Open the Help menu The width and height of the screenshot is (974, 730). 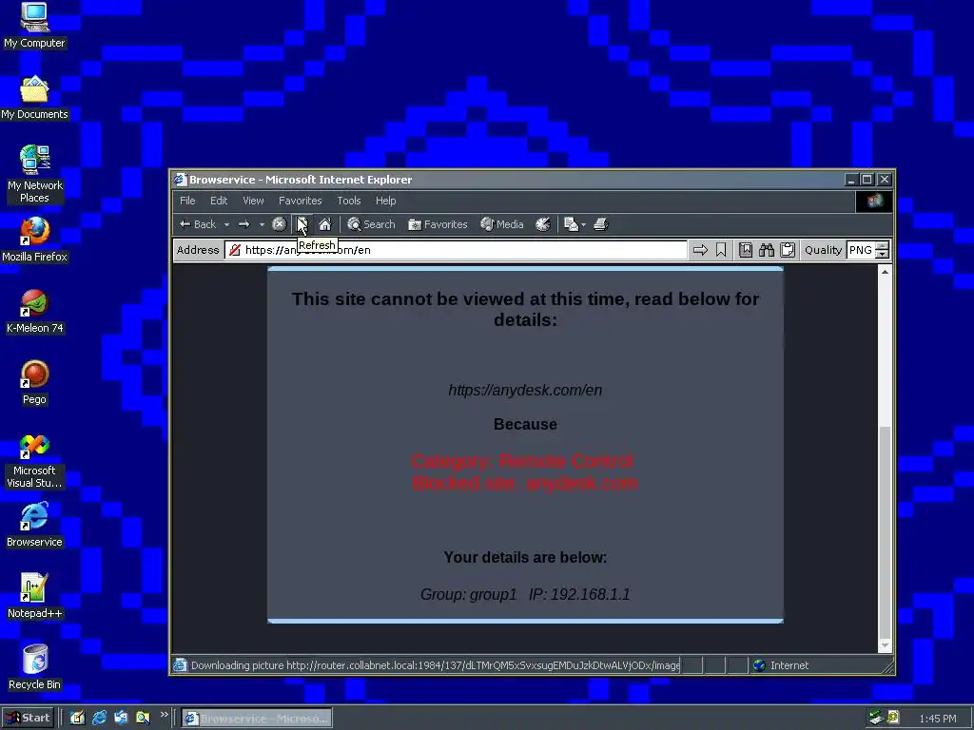(x=386, y=201)
